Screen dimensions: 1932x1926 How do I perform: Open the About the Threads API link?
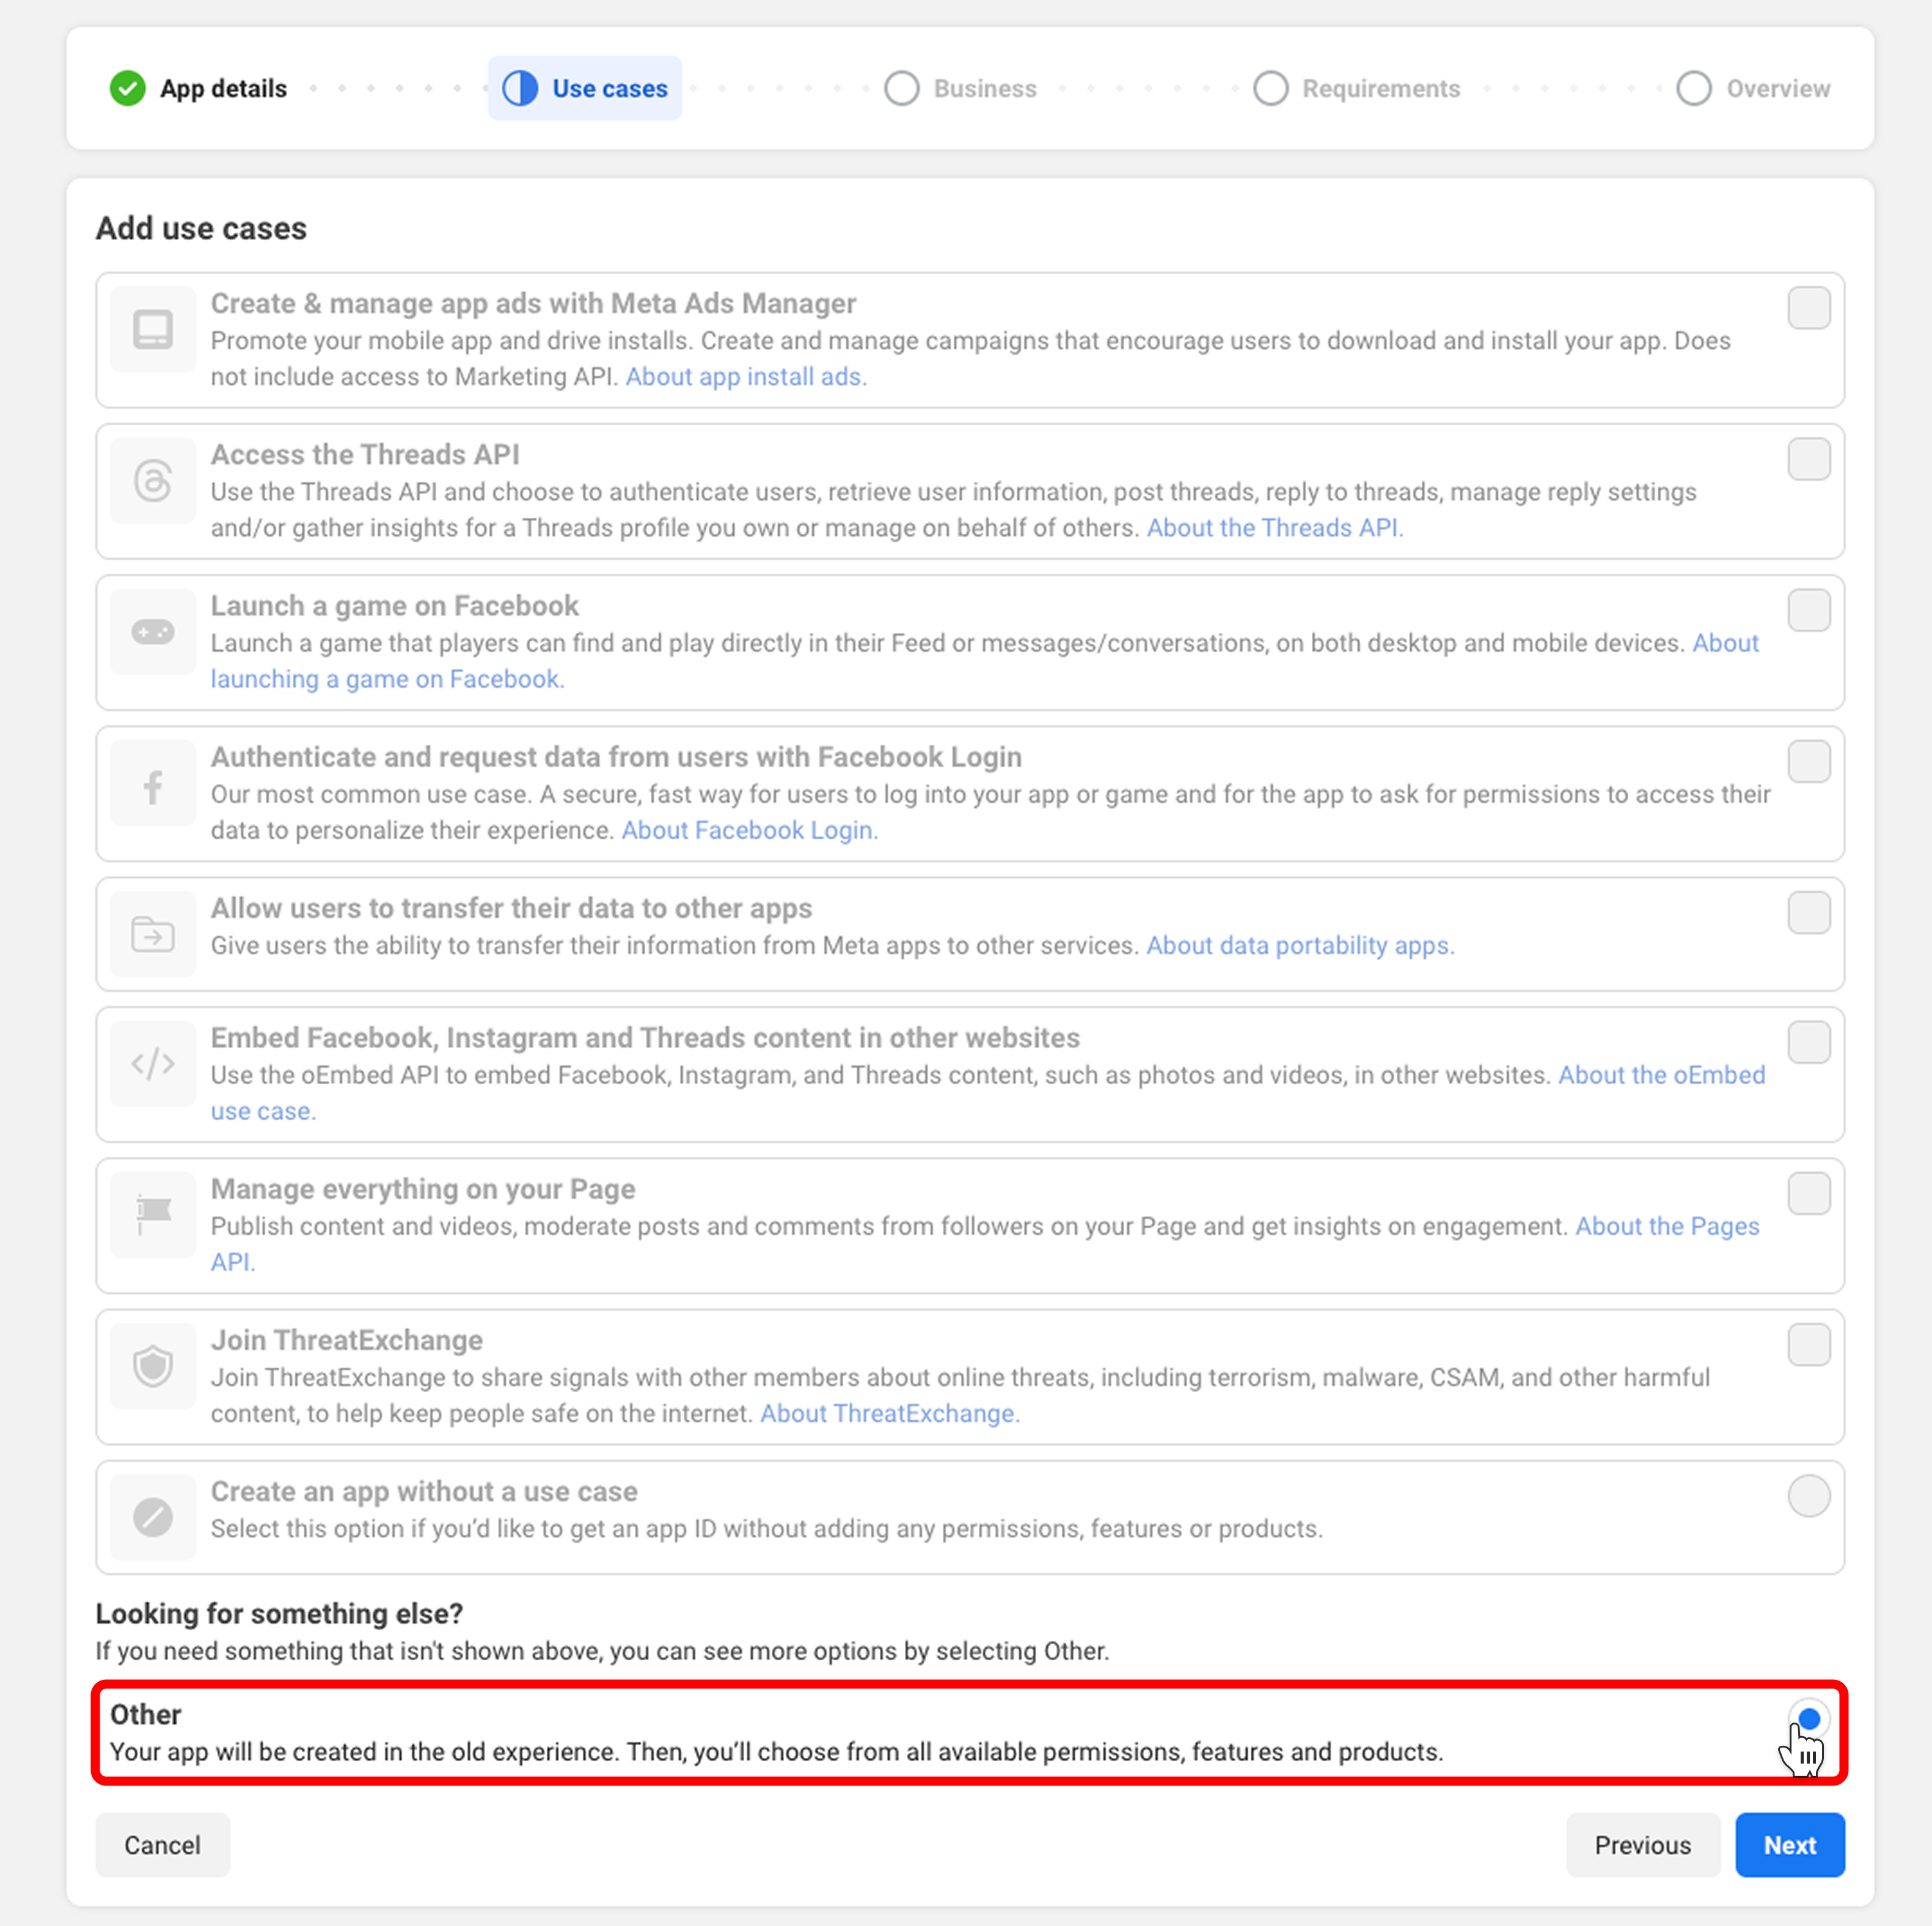1275,528
